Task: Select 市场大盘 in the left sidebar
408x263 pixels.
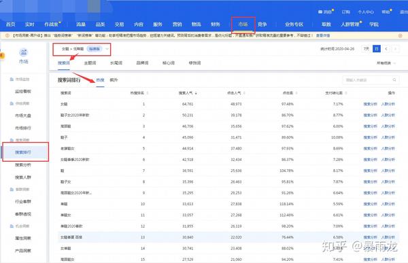Action: coord(23,116)
